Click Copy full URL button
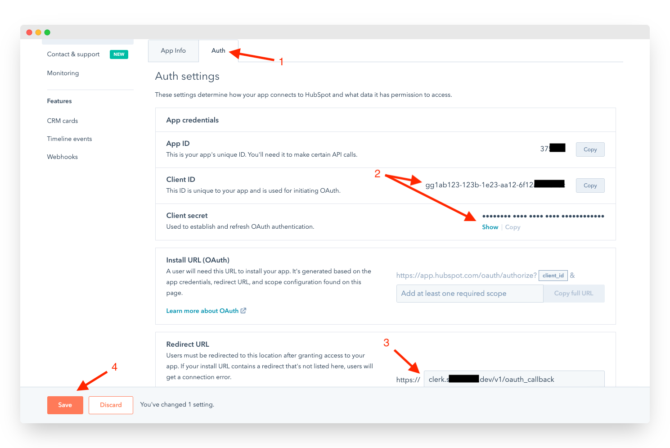The width and height of the screenshot is (670, 448). pyautogui.click(x=574, y=294)
